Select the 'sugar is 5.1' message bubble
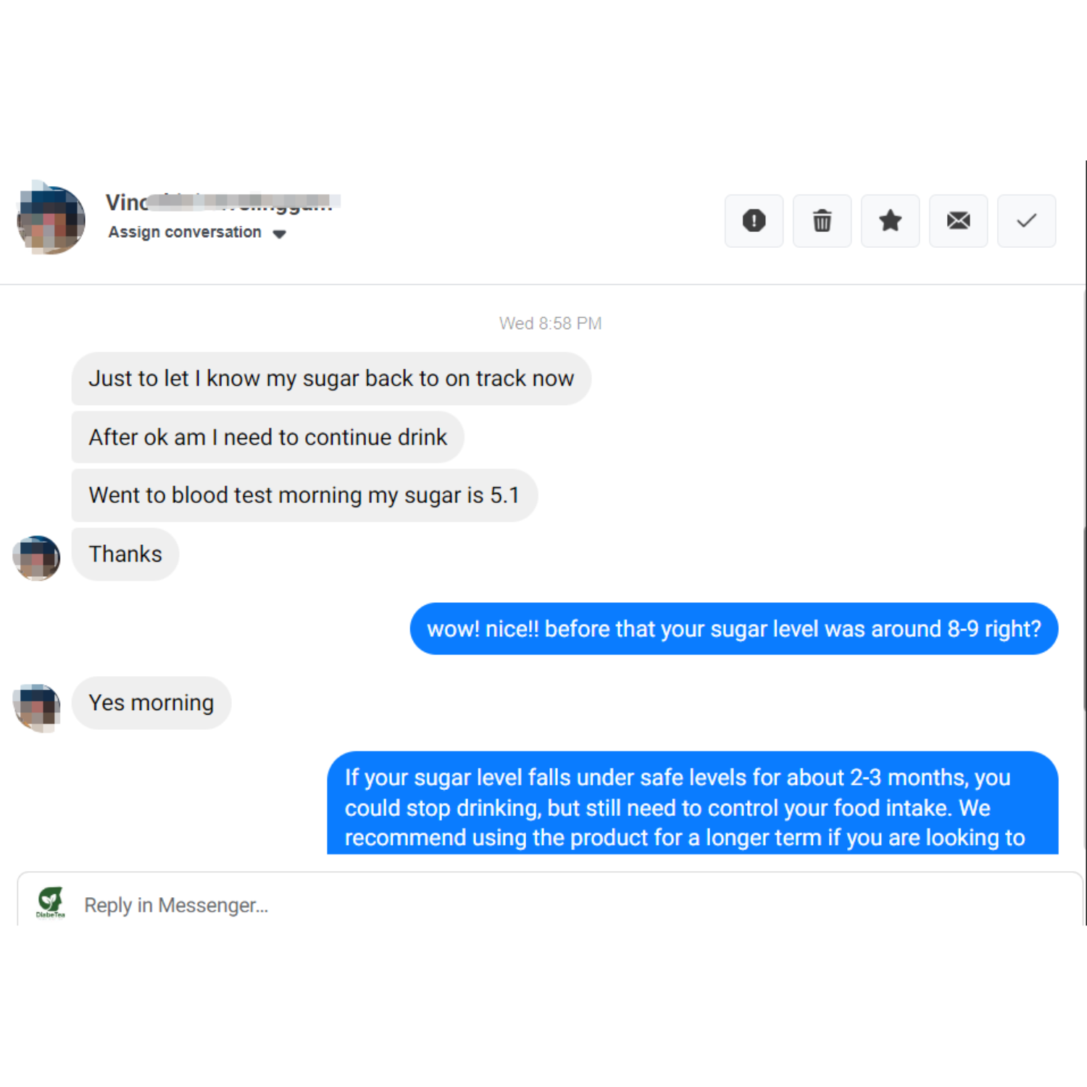The image size is (1087, 1087). [304, 496]
